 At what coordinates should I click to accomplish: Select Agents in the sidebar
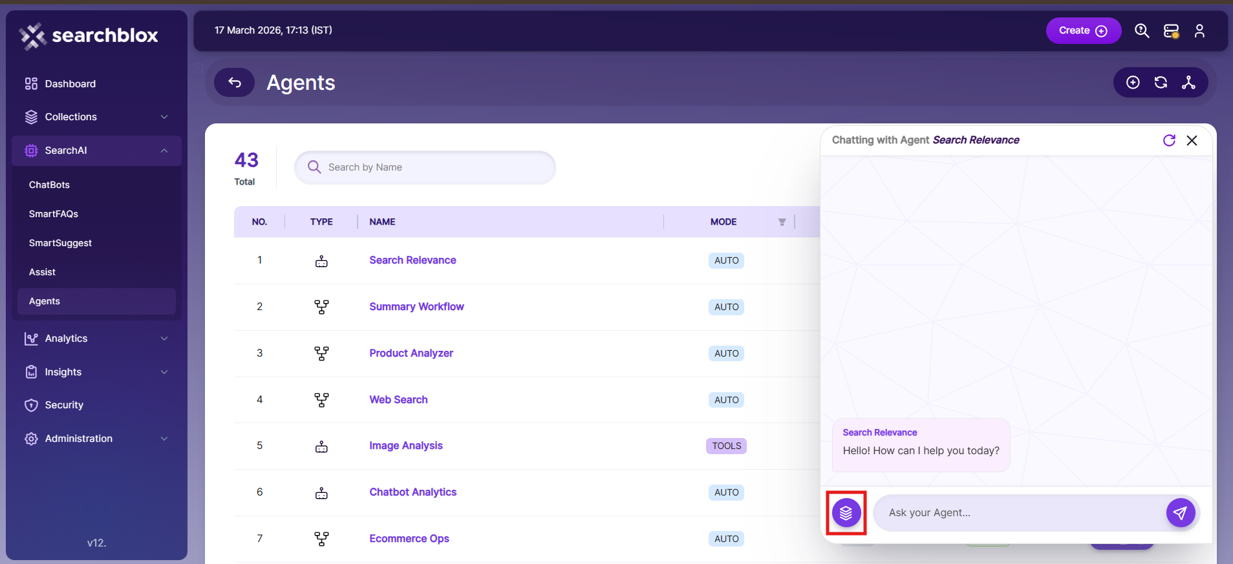(96, 301)
